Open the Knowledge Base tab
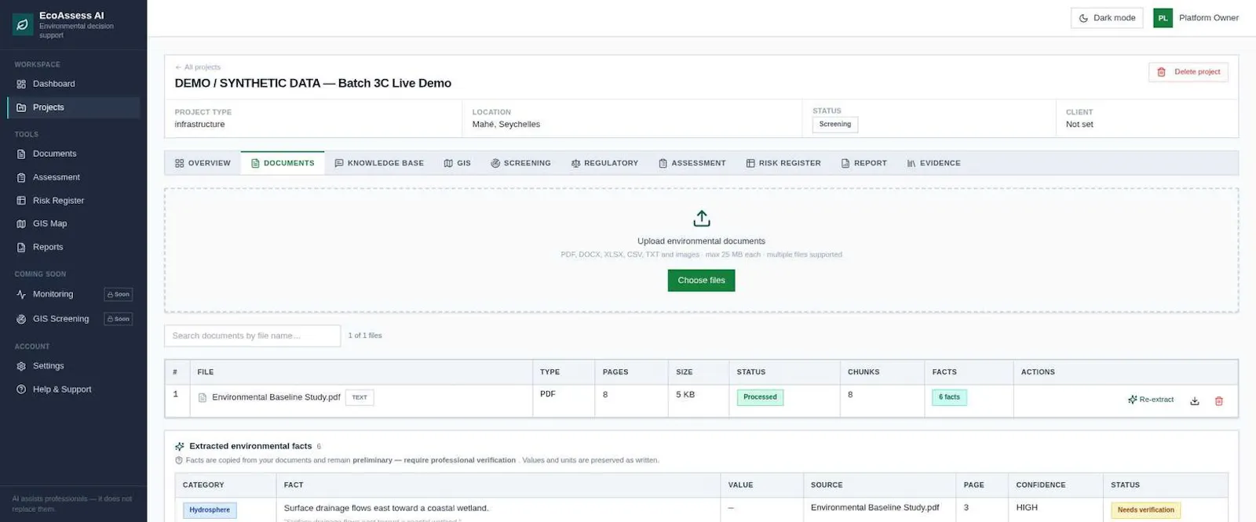 click(x=379, y=163)
